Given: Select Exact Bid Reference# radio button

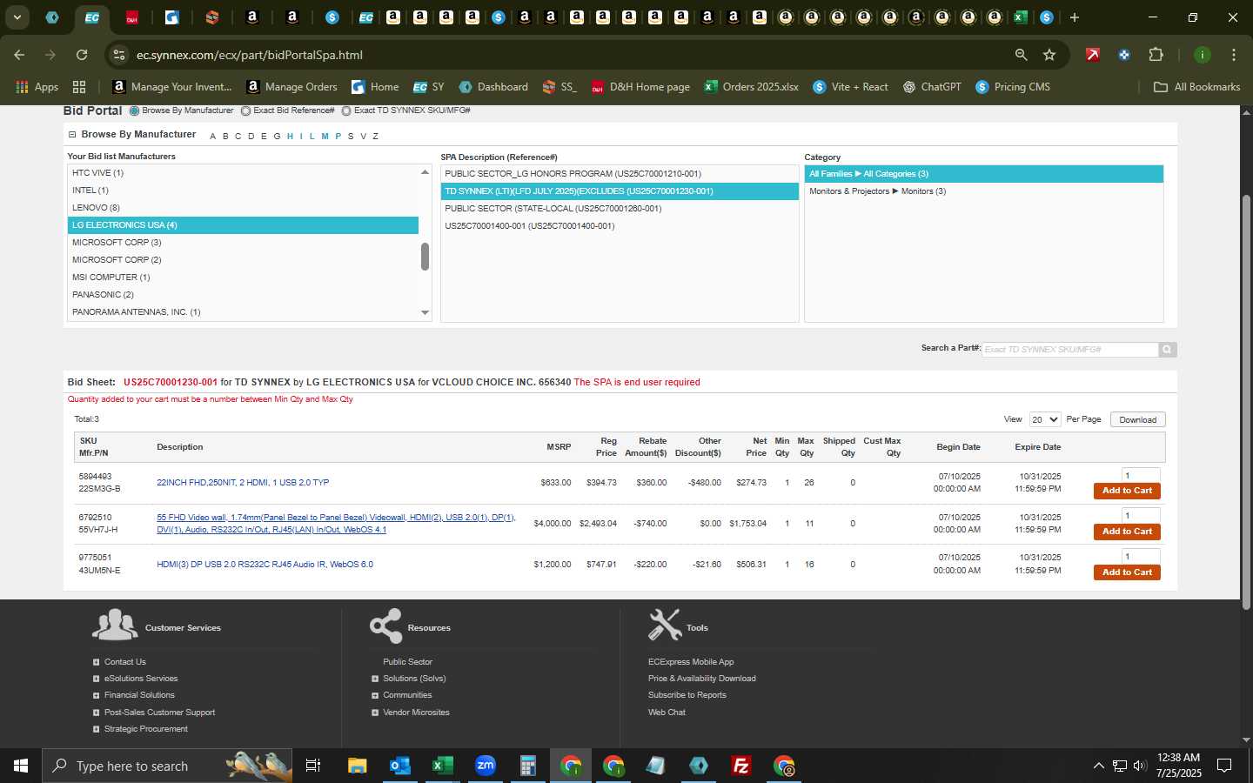Looking at the screenshot, I should point(245,110).
